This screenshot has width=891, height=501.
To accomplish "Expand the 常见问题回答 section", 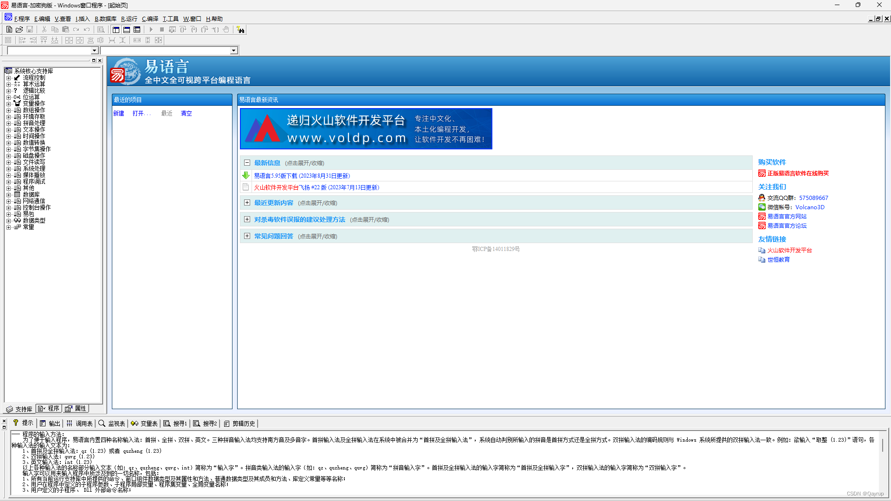I will point(247,236).
